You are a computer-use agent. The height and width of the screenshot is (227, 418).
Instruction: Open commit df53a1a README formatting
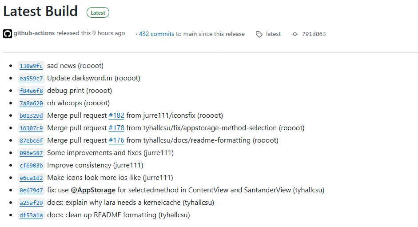(x=31, y=215)
